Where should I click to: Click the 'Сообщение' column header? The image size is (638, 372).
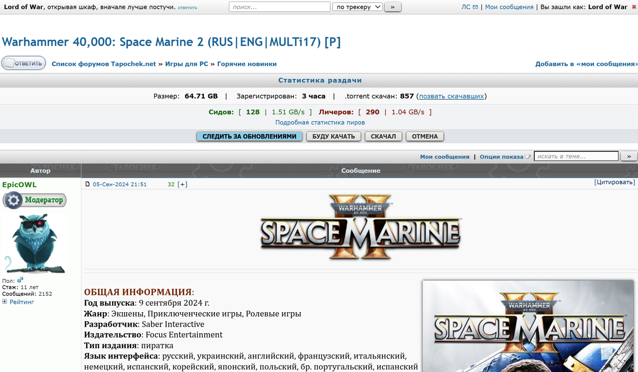click(360, 171)
